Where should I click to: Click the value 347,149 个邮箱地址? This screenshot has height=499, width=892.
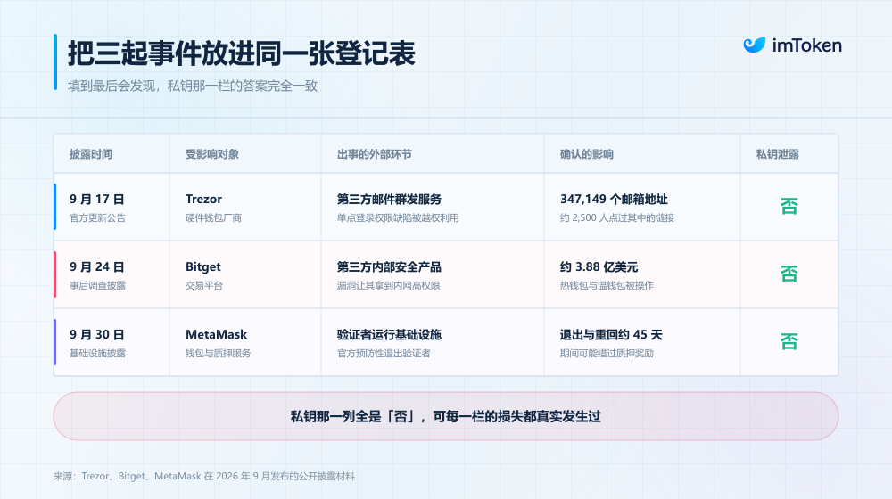tap(614, 200)
